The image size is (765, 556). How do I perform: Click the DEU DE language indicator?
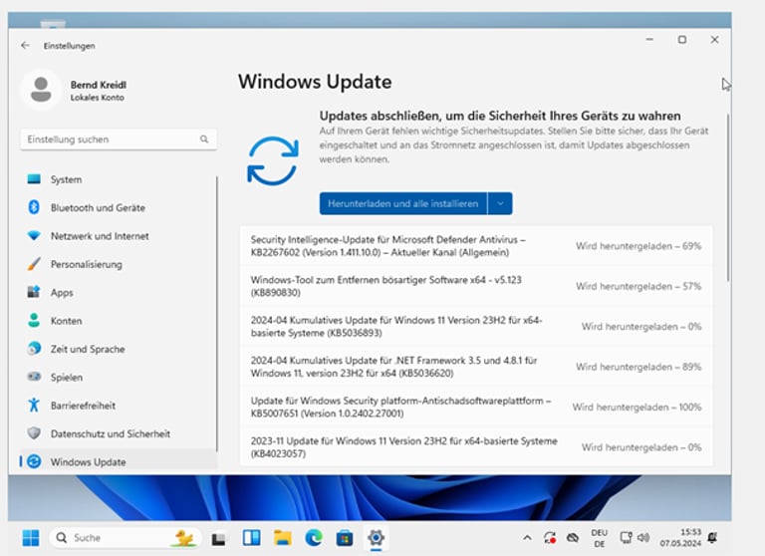[599, 538]
